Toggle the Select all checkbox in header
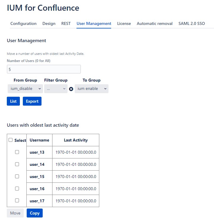This screenshot has width=214, height=224. click(11, 140)
